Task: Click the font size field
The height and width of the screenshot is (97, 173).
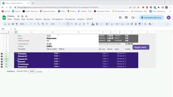Action: pos(68,24)
